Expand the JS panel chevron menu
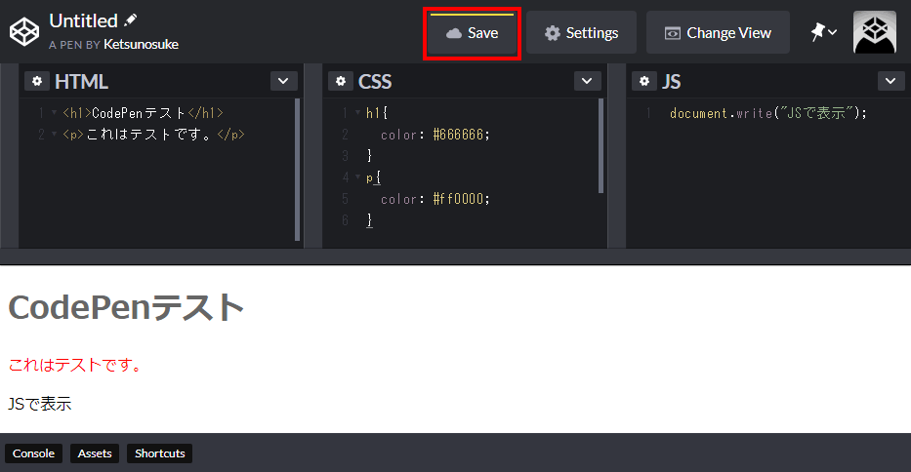 point(890,81)
